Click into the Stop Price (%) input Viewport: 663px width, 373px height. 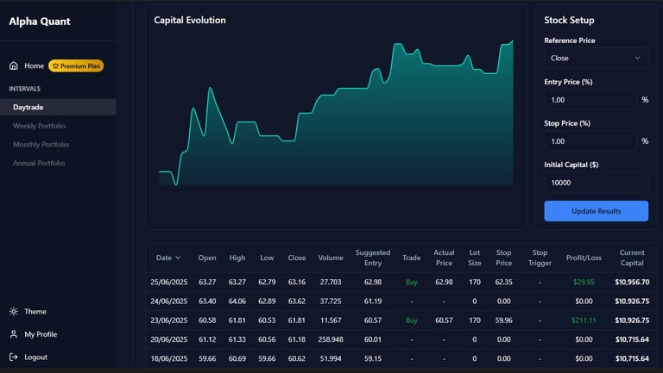590,141
